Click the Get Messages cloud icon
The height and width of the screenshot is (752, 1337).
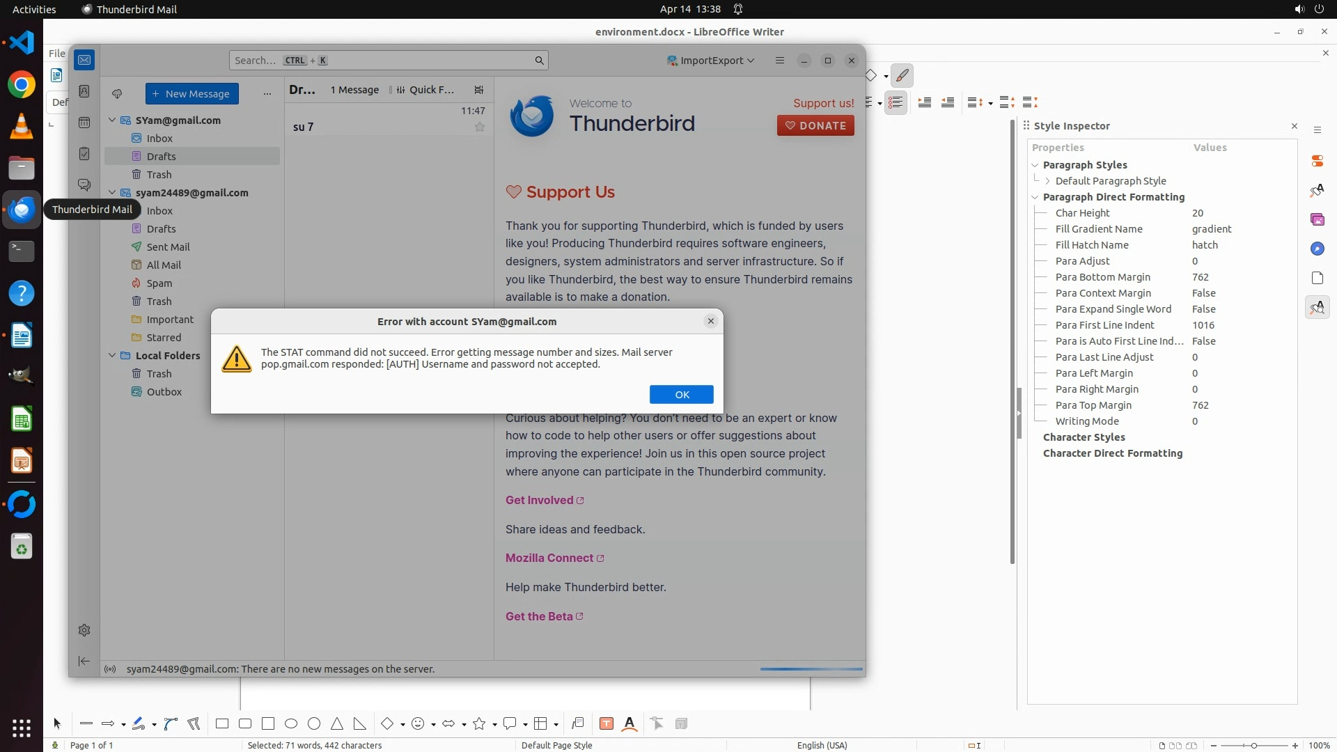tap(117, 94)
